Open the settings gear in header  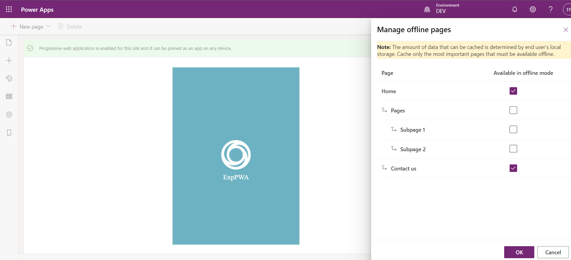tap(532, 9)
